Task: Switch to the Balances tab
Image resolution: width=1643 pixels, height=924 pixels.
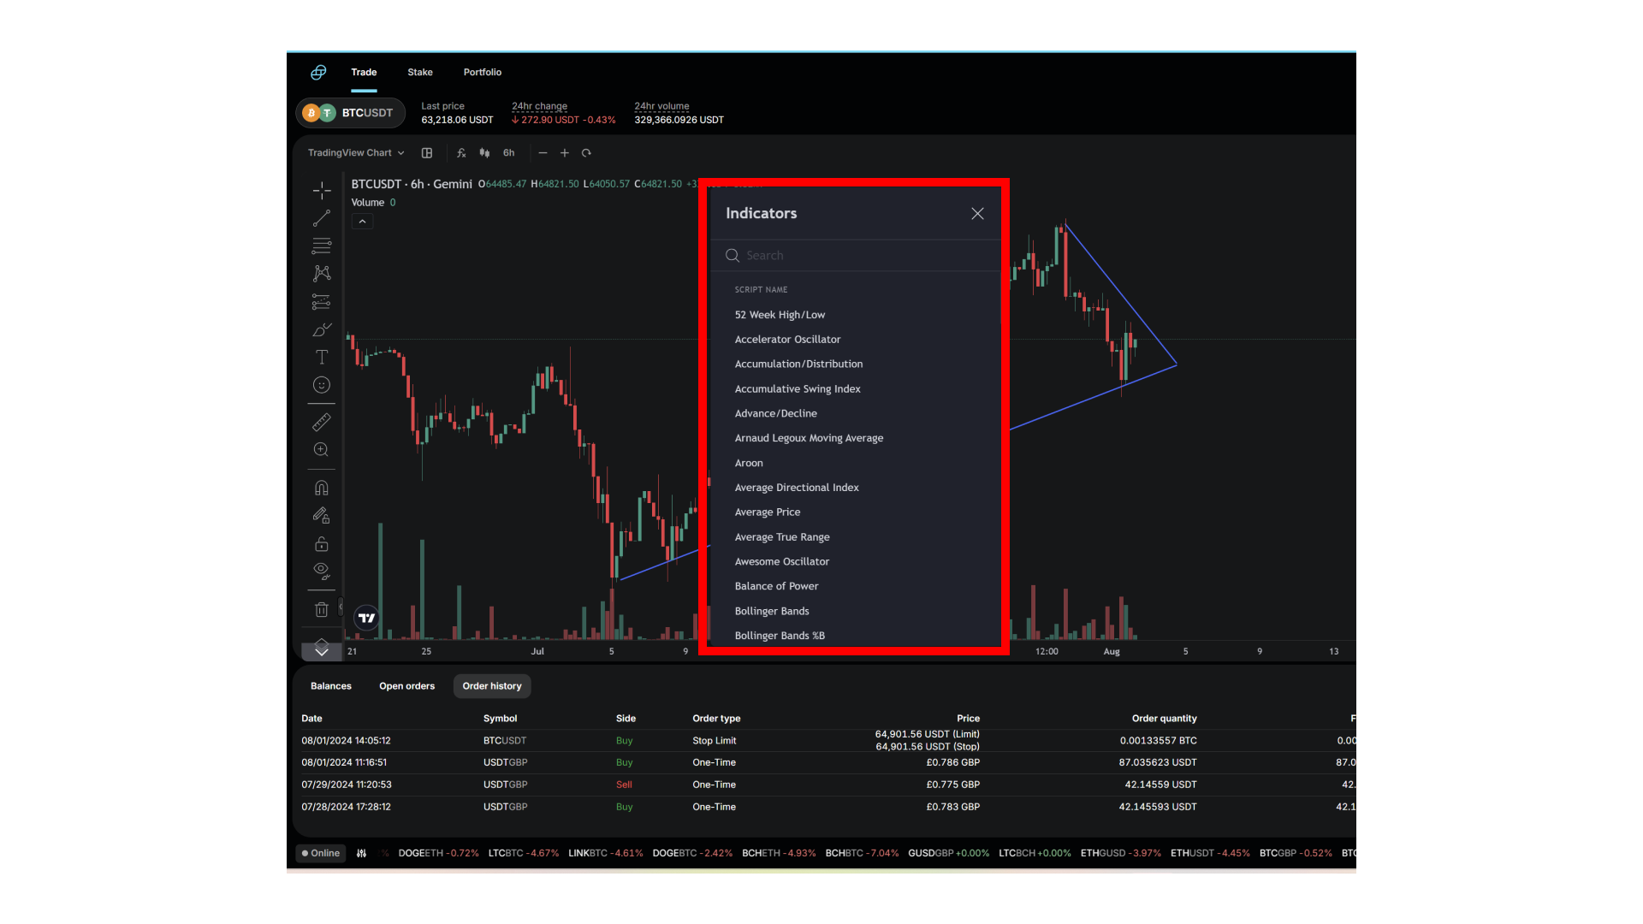Action: pos(330,686)
